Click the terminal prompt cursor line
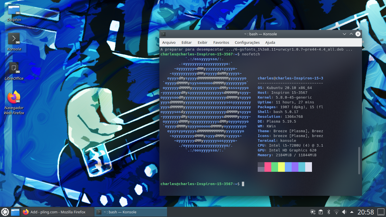This screenshot has height=217, width=386. point(202,184)
